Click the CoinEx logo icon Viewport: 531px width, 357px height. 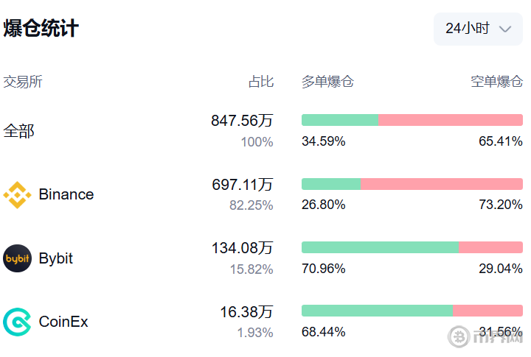click(x=17, y=322)
